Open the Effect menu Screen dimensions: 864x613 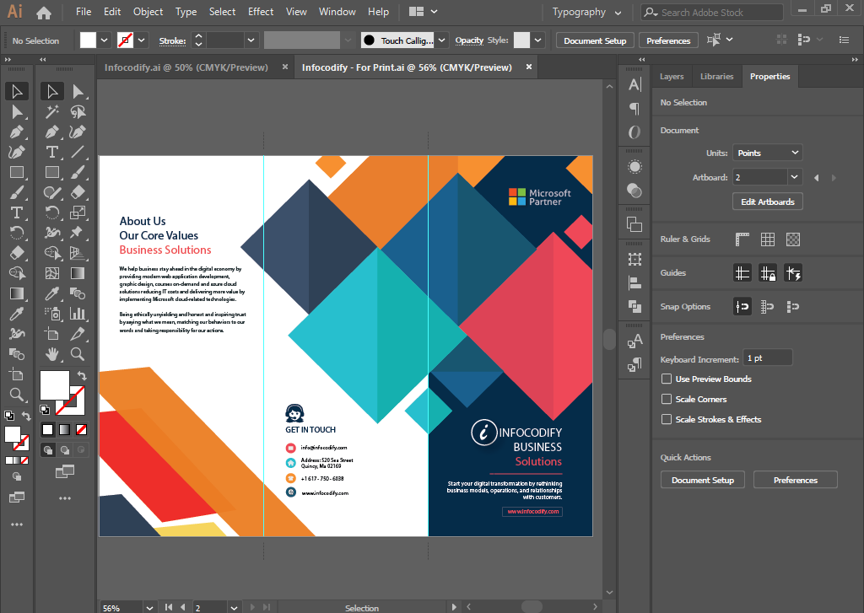(x=261, y=12)
